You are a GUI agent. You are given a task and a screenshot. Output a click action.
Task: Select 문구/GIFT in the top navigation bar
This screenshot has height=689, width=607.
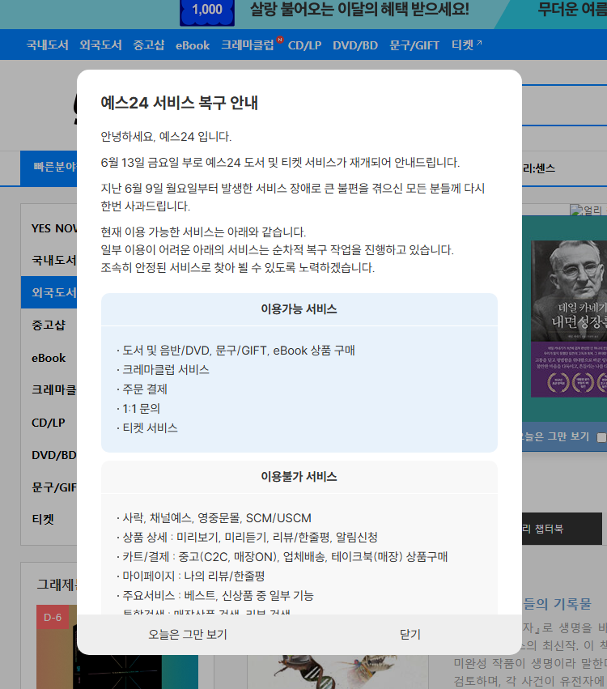414,45
